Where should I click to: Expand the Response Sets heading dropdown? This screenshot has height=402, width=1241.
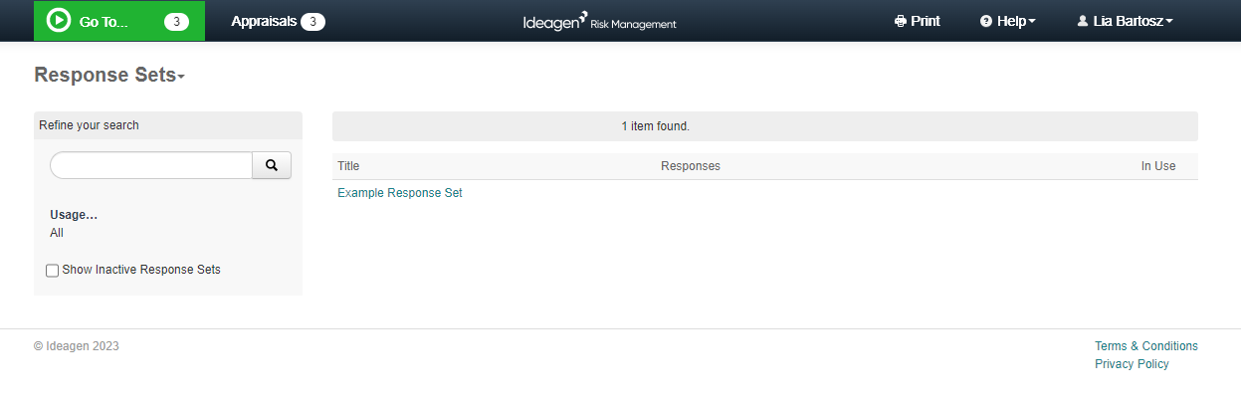click(109, 76)
